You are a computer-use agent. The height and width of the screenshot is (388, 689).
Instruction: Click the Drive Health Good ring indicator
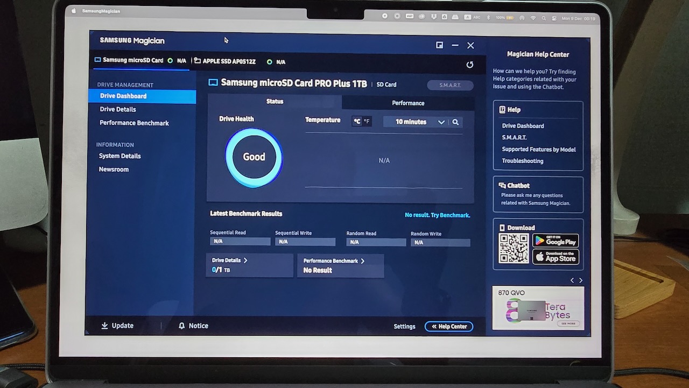[254, 157]
